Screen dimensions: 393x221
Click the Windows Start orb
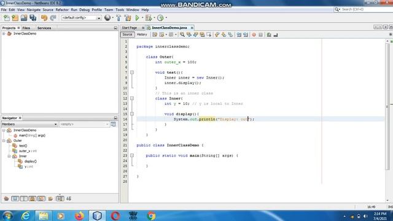7,215
